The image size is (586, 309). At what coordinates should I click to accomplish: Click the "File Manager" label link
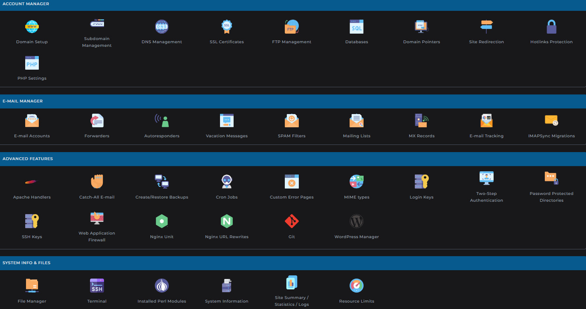tap(32, 301)
